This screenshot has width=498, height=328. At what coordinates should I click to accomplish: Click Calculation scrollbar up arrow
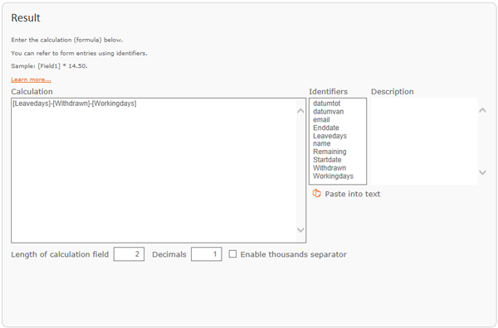pyautogui.click(x=300, y=111)
